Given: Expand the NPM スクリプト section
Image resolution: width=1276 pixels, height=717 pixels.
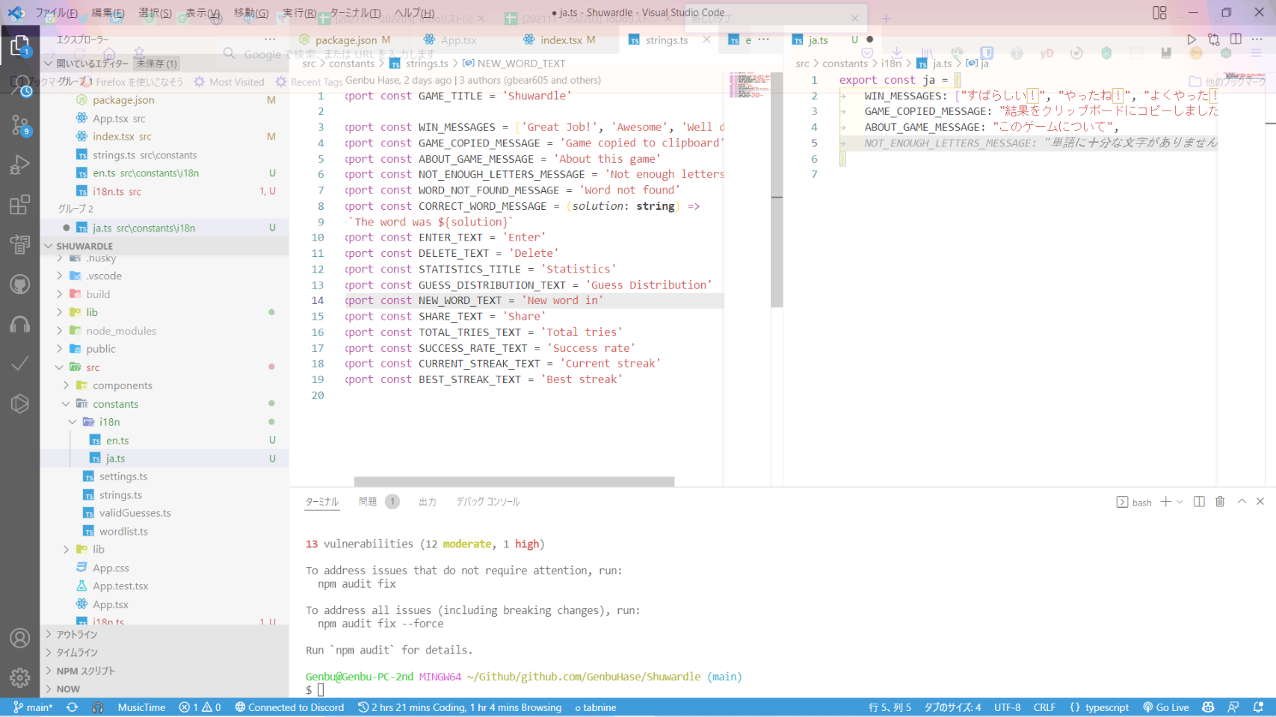Looking at the screenshot, I should (x=85, y=671).
